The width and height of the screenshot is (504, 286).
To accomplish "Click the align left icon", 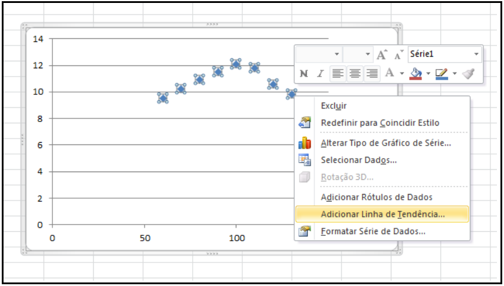I will pyautogui.click(x=337, y=74).
